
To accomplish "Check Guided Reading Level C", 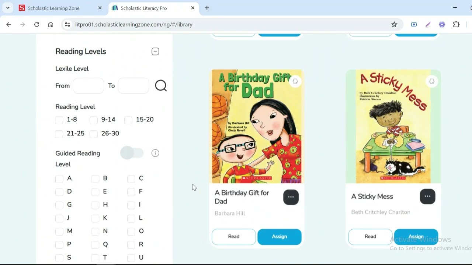I will [131, 179].
